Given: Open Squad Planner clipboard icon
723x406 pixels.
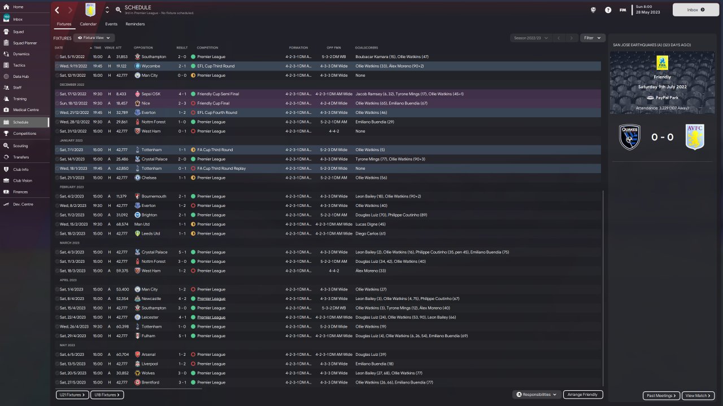Looking at the screenshot, I should [6, 43].
